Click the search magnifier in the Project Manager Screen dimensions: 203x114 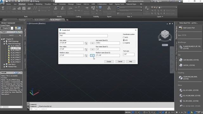[x=20, y=35]
